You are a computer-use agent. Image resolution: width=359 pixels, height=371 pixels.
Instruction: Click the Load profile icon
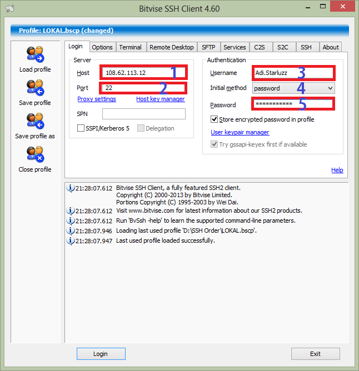coord(35,54)
